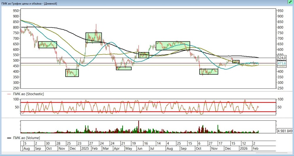
Task: Select the wide green rectangle spanning Aug–Sep 2025
Action: tap(173, 46)
